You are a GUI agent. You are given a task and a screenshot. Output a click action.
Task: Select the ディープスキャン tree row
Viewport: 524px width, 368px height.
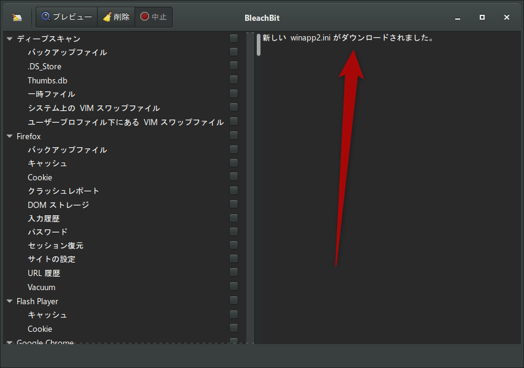(x=125, y=39)
